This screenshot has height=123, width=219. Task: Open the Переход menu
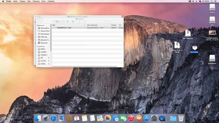pos(36,1)
